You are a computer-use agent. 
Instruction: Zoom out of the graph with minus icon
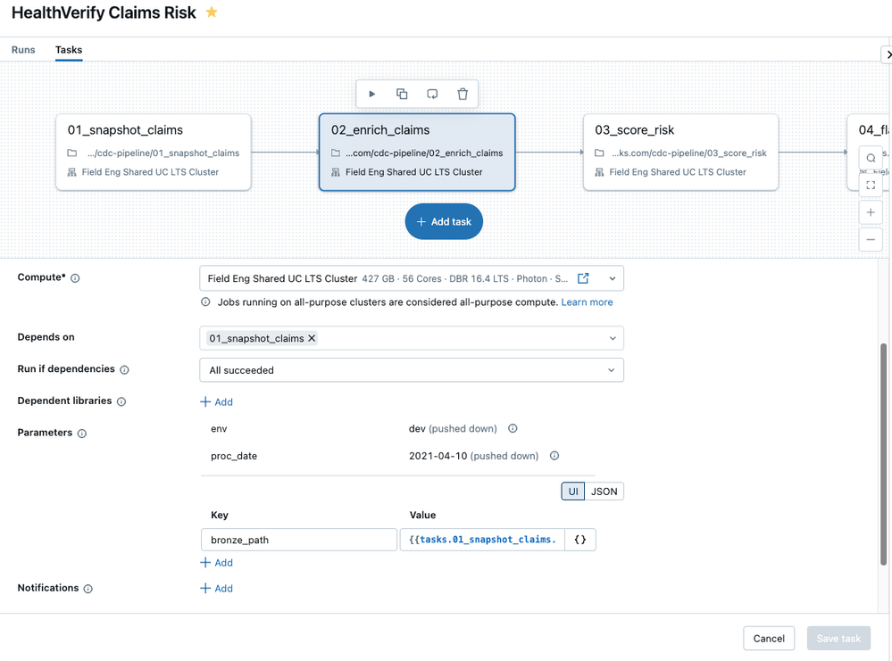tap(871, 239)
